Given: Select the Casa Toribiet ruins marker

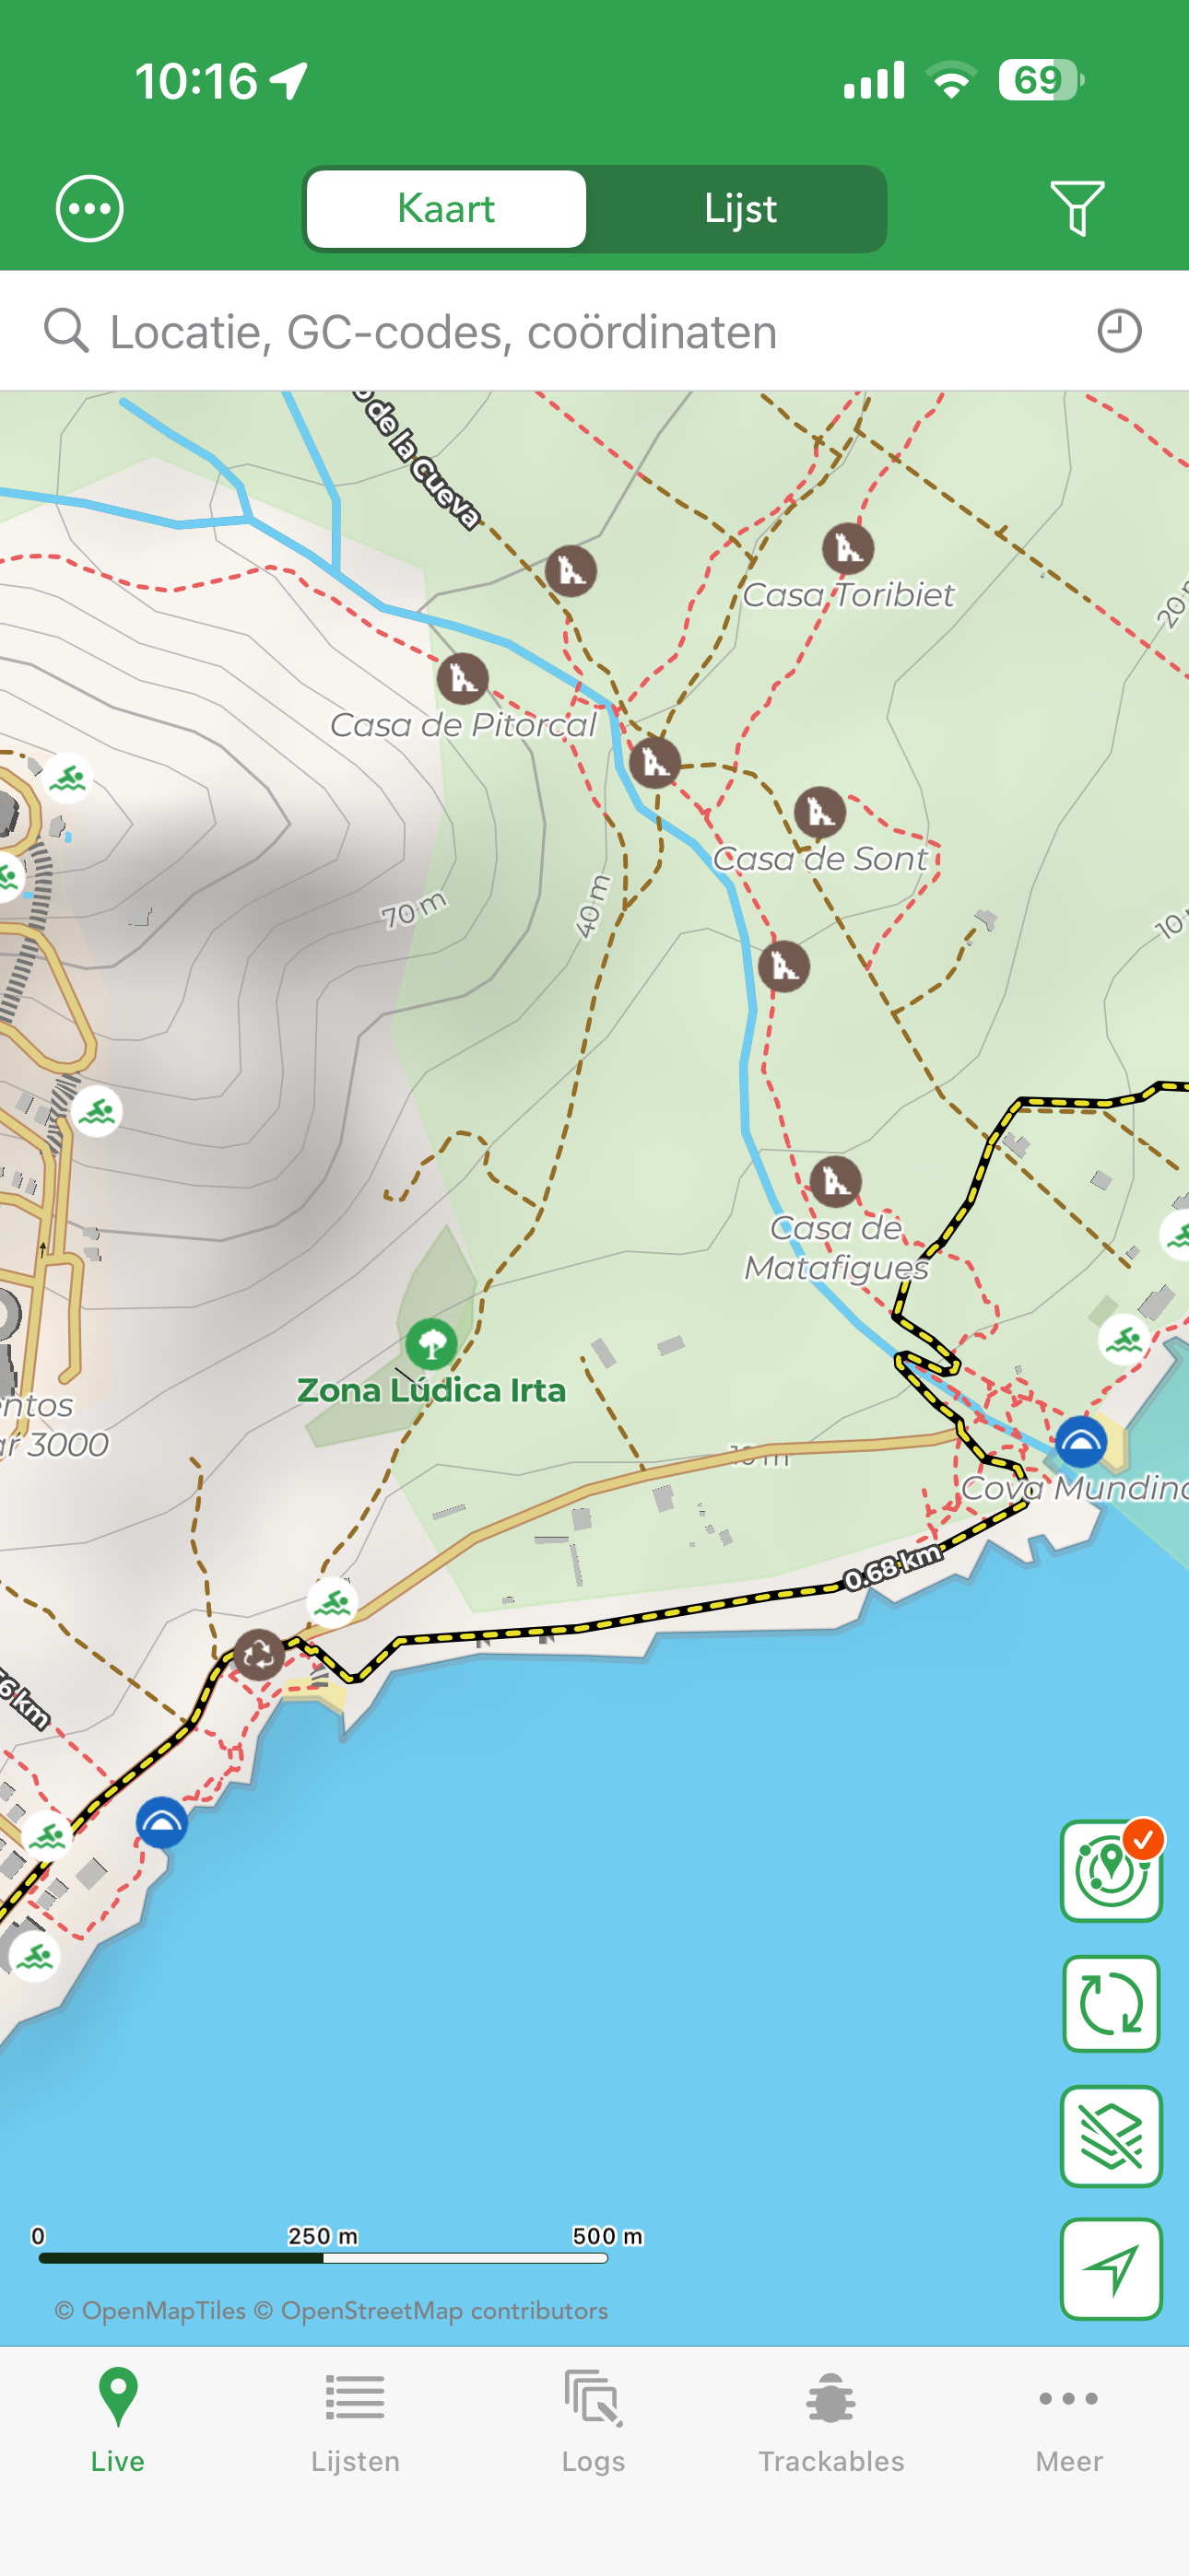Looking at the screenshot, I should [848, 548].
